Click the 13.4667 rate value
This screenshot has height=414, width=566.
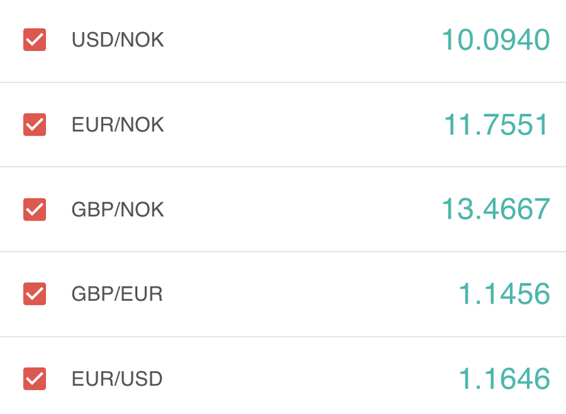[x=496, y=209]
